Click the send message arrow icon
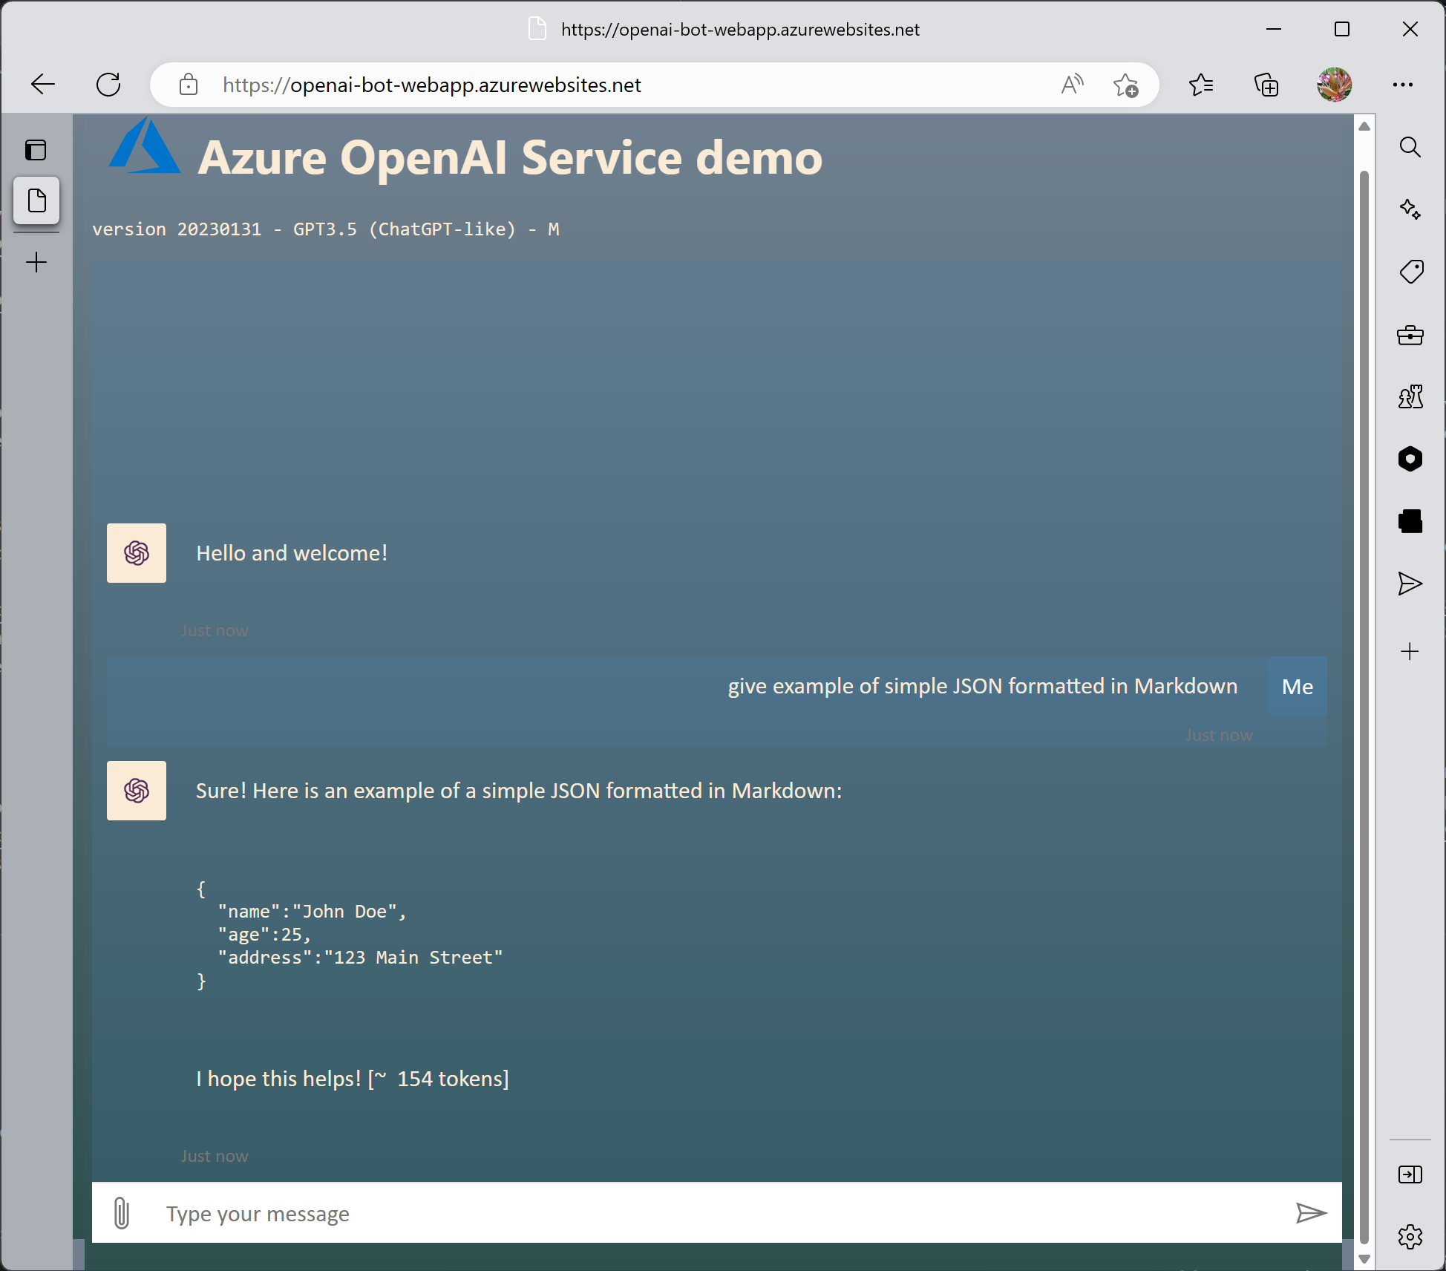The width and height of the screenshot is (1446, 1271). [1310, 1213]
